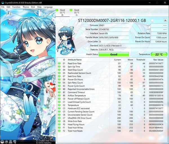Click the Power On Hours value 13434 hours
Viewport: 169px width, 144px height.
tap(159, 42)
